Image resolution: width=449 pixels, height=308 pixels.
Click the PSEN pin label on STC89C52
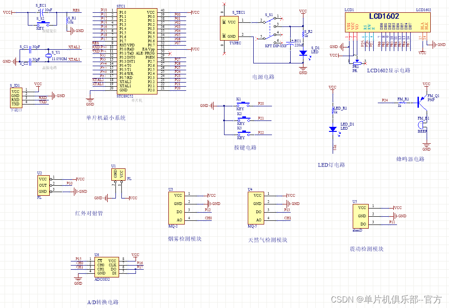click(150, 57)
